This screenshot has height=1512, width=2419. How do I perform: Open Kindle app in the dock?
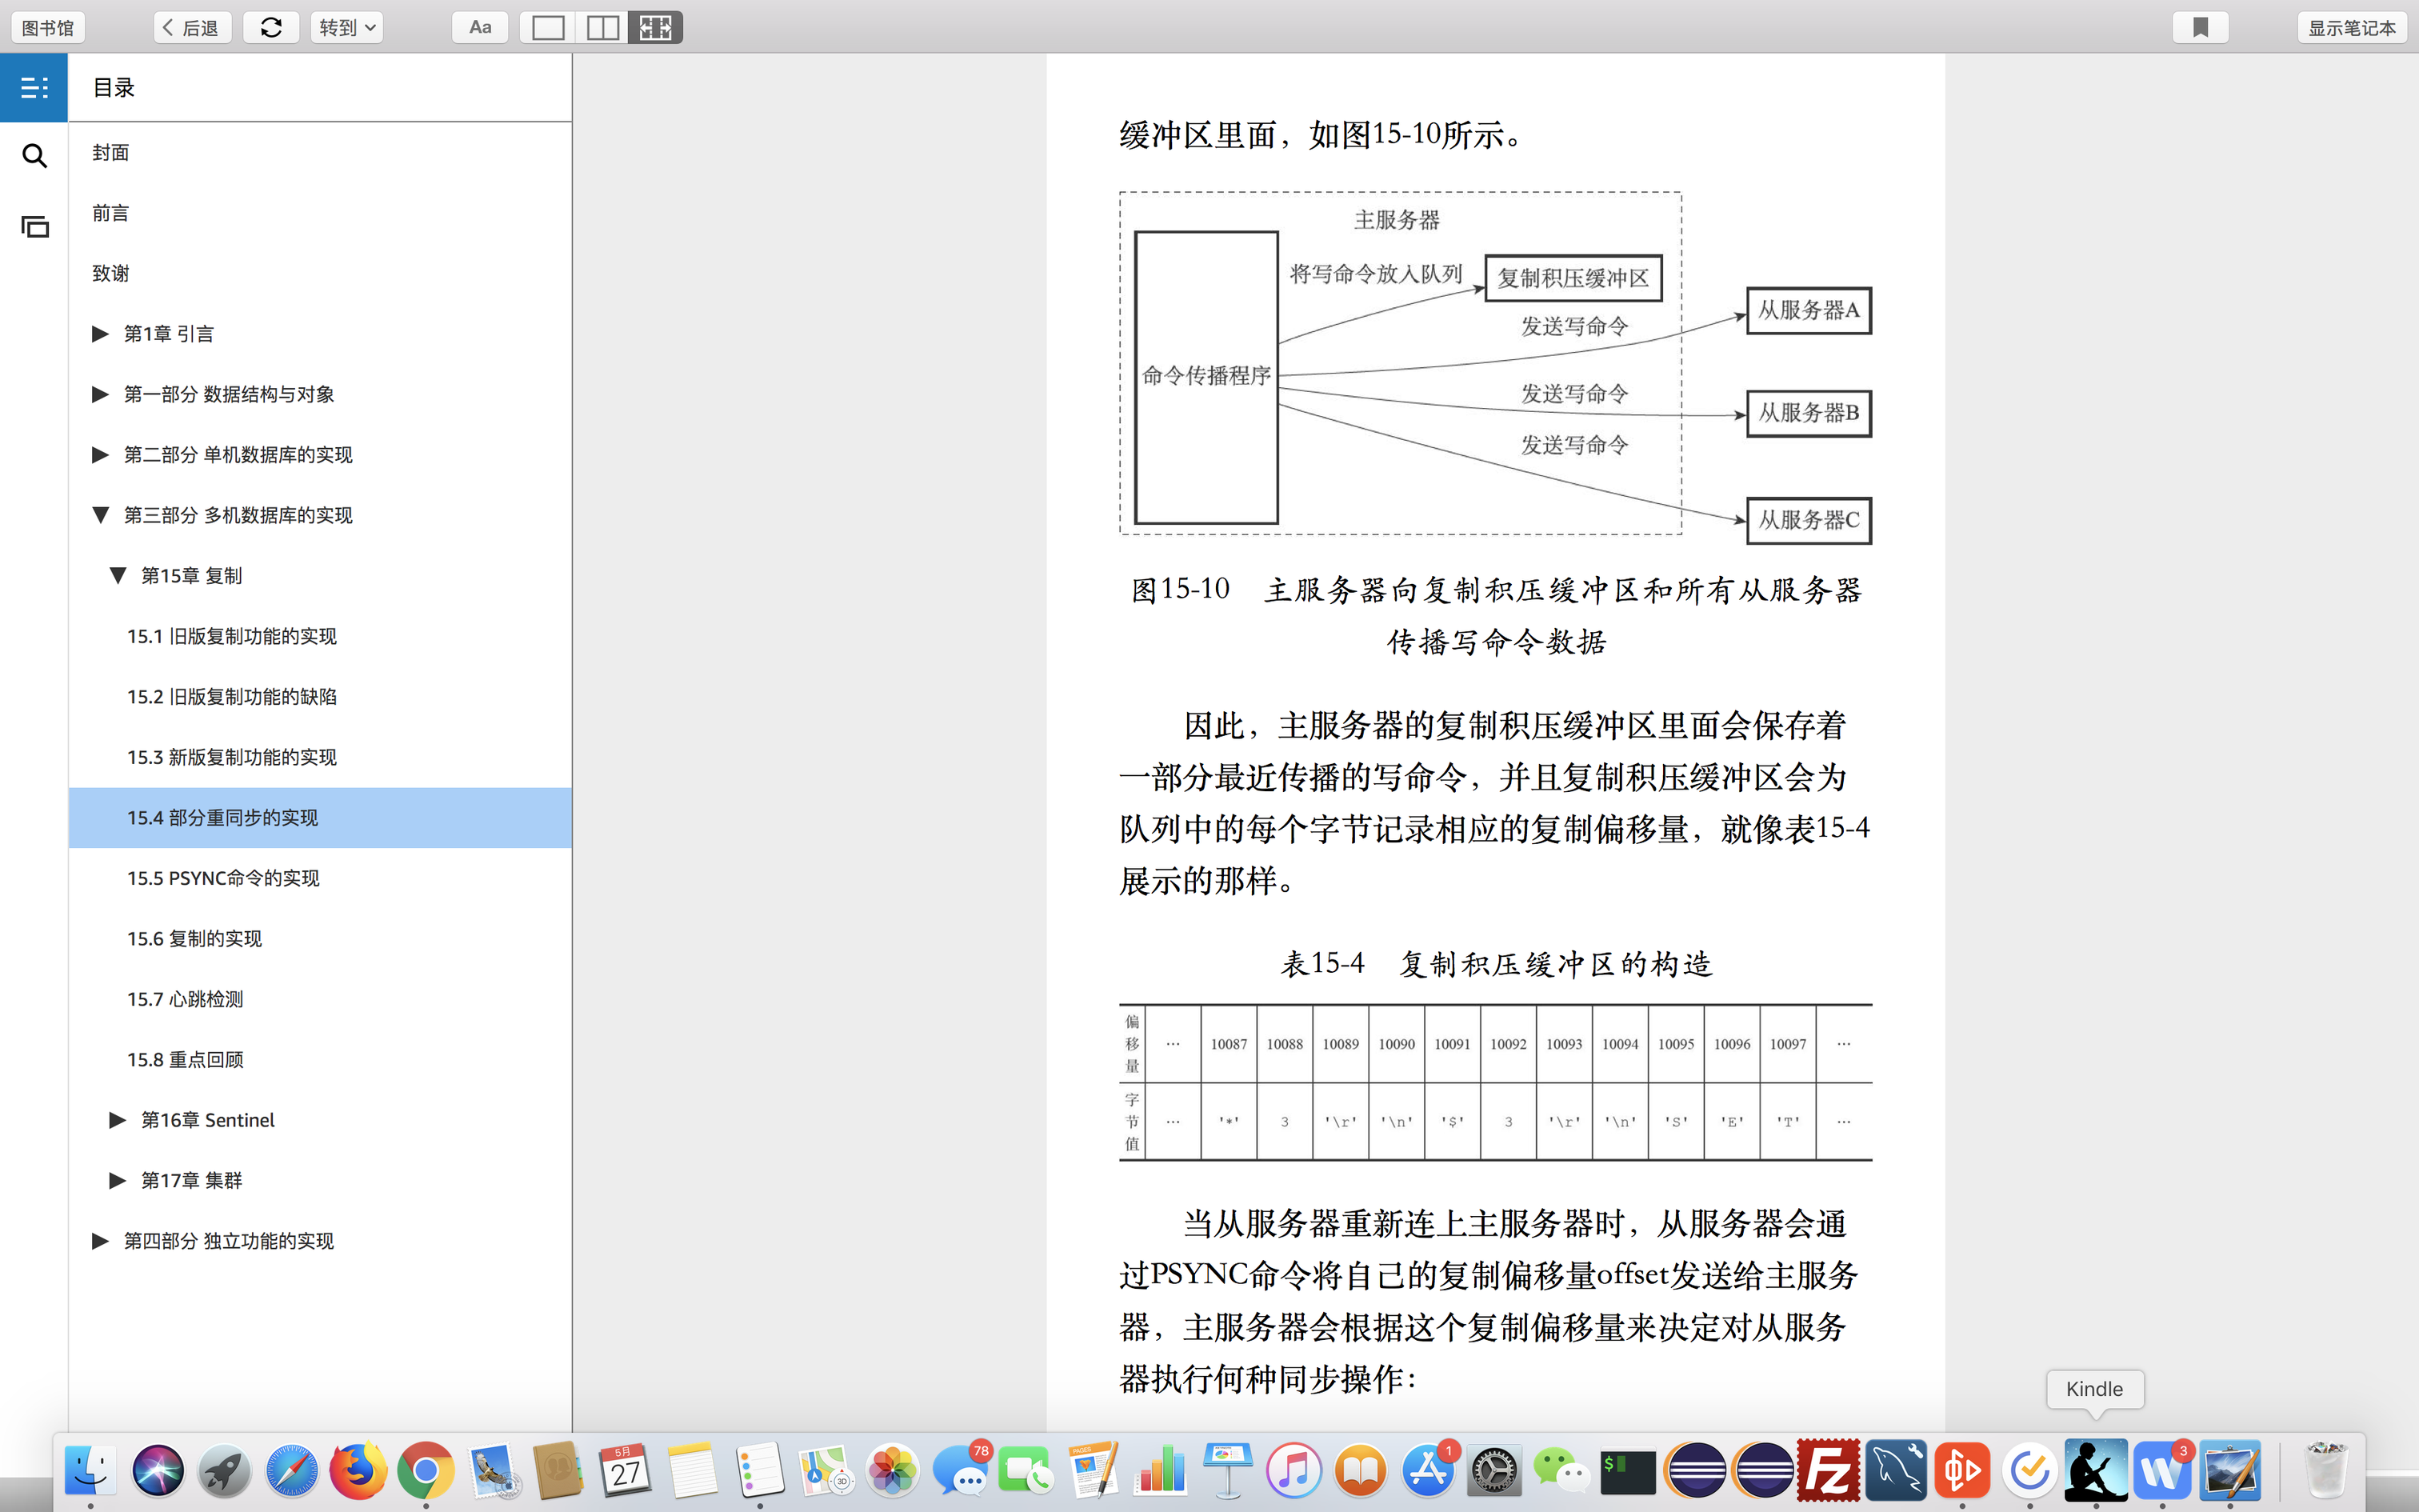click(2095, 1470)
